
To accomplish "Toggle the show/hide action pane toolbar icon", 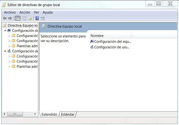I will (x=43, y=18).
